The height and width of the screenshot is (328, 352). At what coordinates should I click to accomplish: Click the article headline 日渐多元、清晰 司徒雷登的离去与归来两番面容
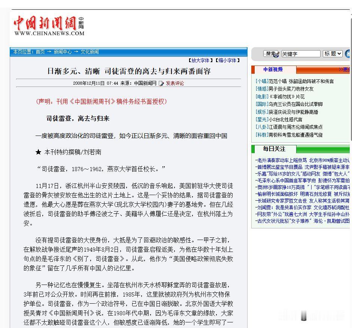[x=129, y=72]
